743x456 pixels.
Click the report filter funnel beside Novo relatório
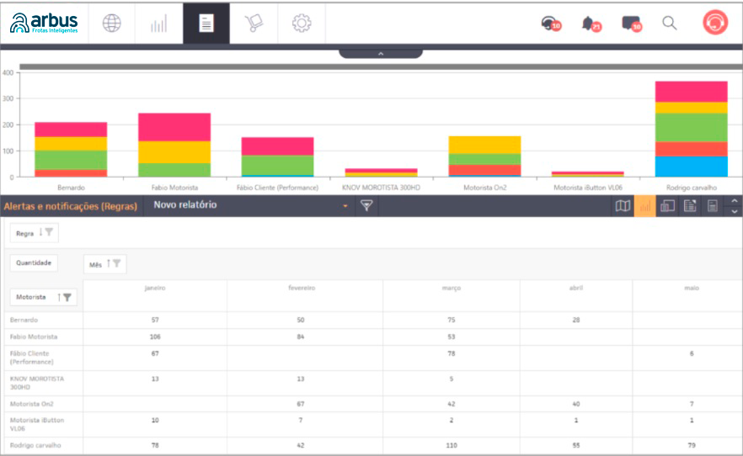pyautogui.click(x=366, y=205)
